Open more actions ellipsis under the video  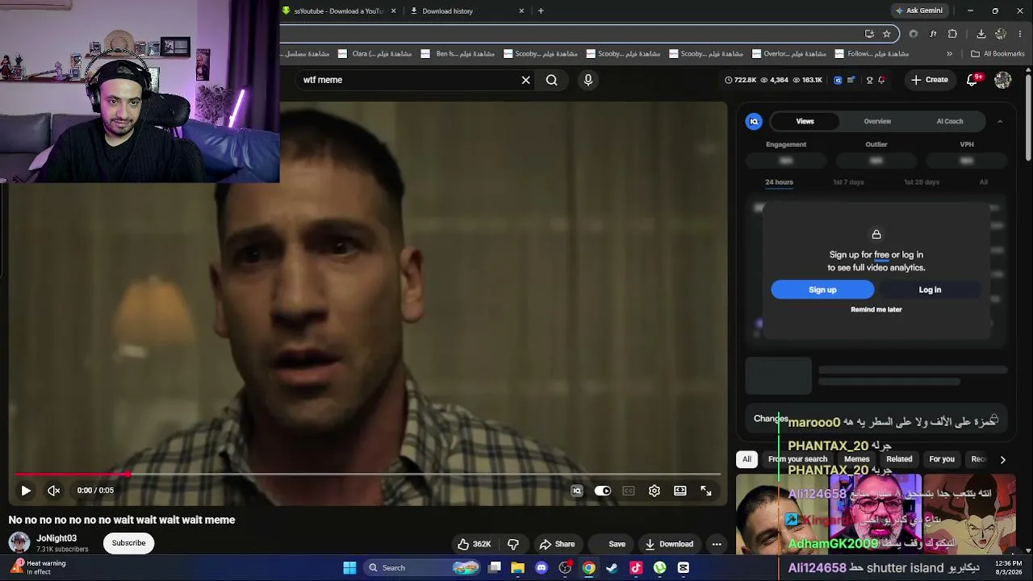point(717,544)
